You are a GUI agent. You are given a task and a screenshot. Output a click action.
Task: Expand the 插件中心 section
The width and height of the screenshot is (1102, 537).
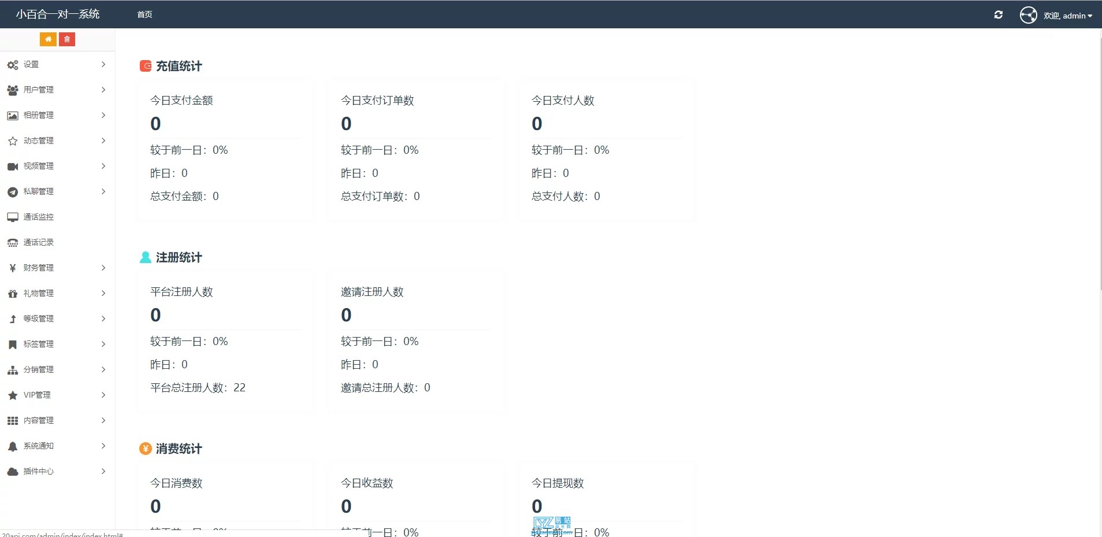point(103,471)
